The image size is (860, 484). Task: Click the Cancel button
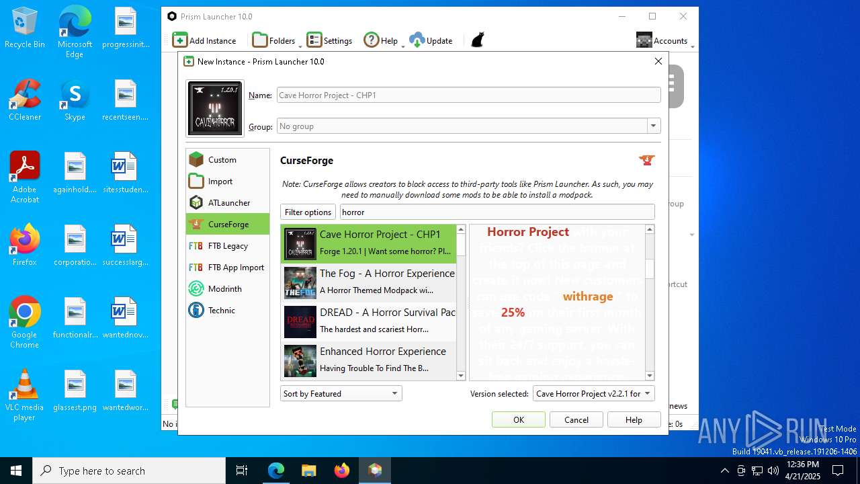pos(576,419)
